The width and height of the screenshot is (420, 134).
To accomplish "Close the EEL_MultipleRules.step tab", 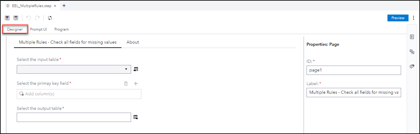I will (55, 6).
